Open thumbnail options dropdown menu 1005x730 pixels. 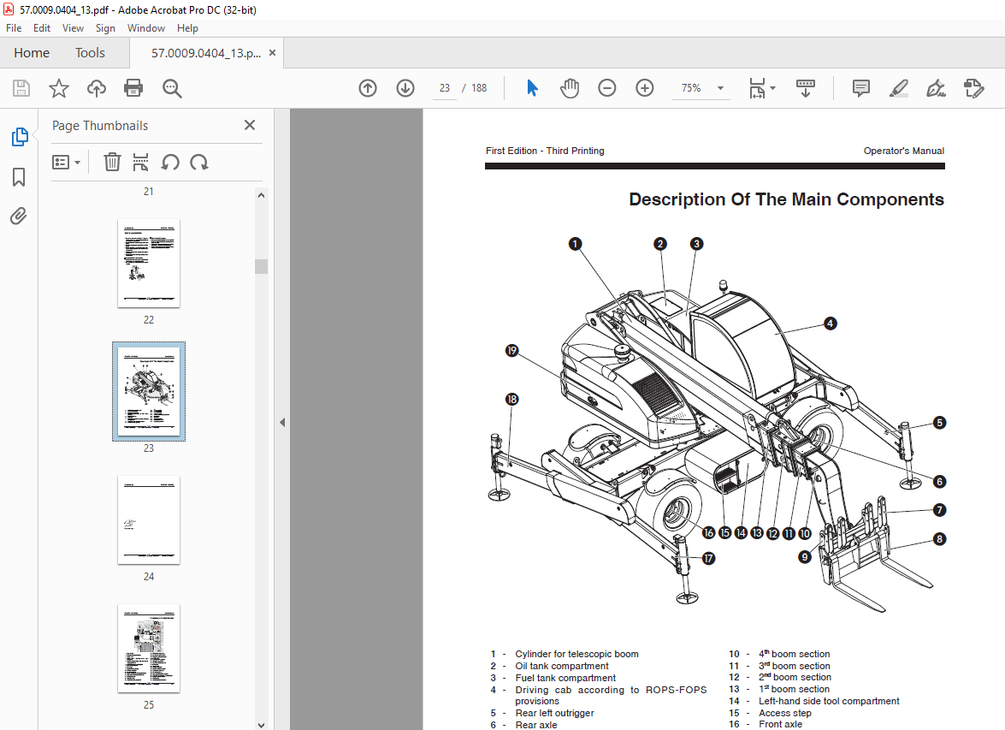click(x=66, y=163)
